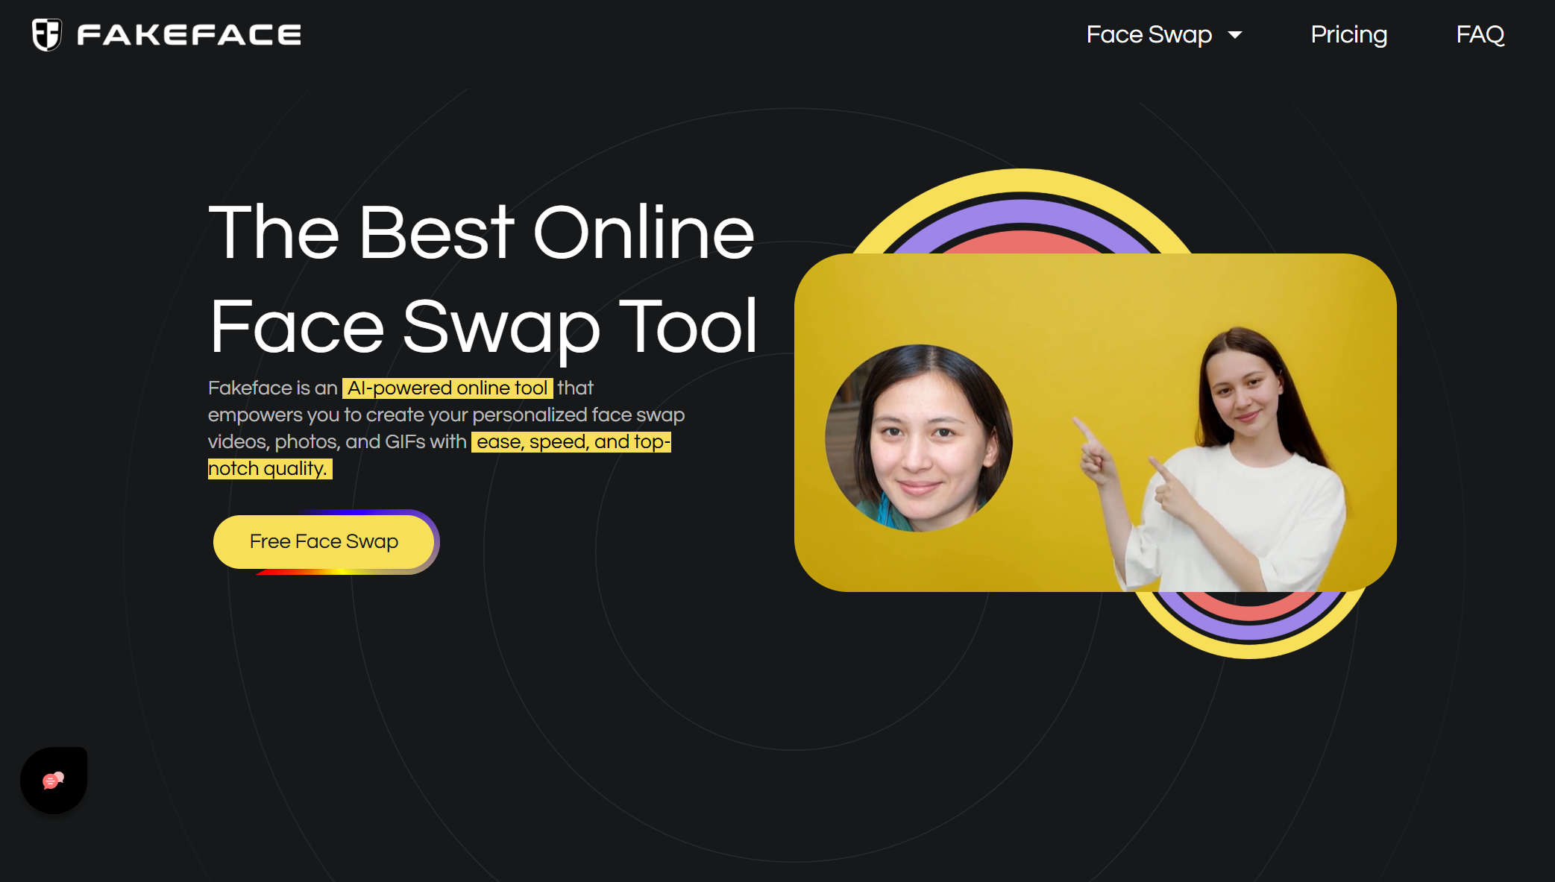Click the circular face portrait thumbnail
This screenshot has height=882, width=1555.
click(x=919, y=438)
